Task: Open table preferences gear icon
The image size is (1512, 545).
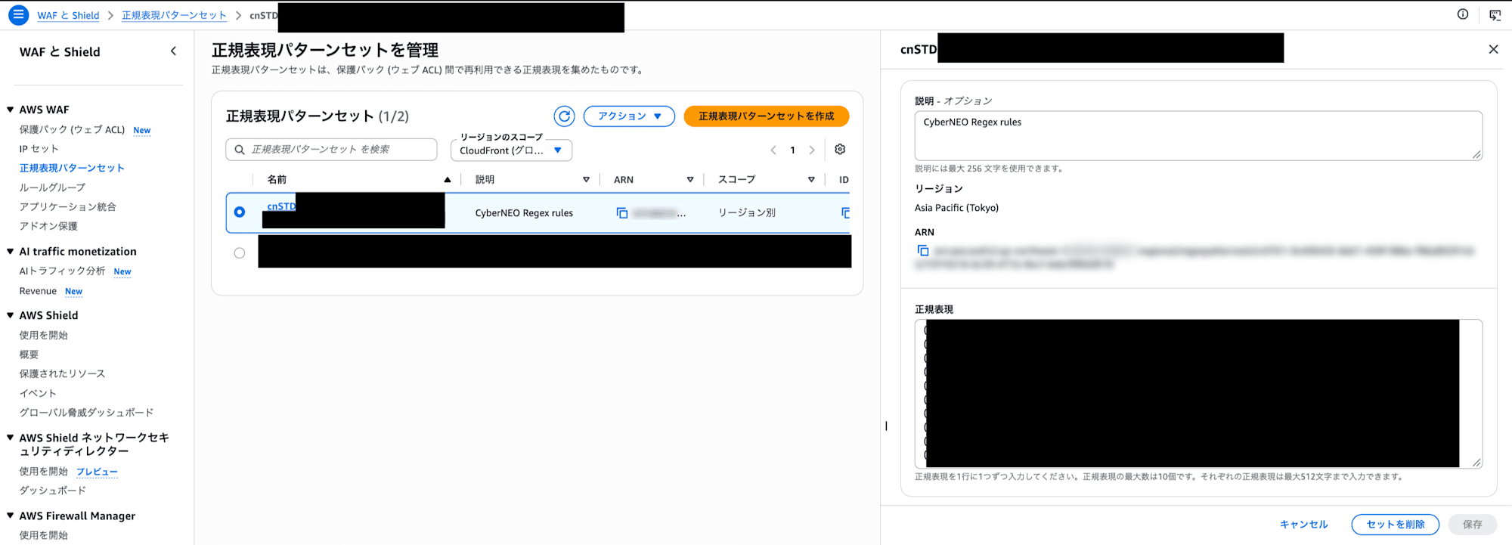Action: click(840, 150)
